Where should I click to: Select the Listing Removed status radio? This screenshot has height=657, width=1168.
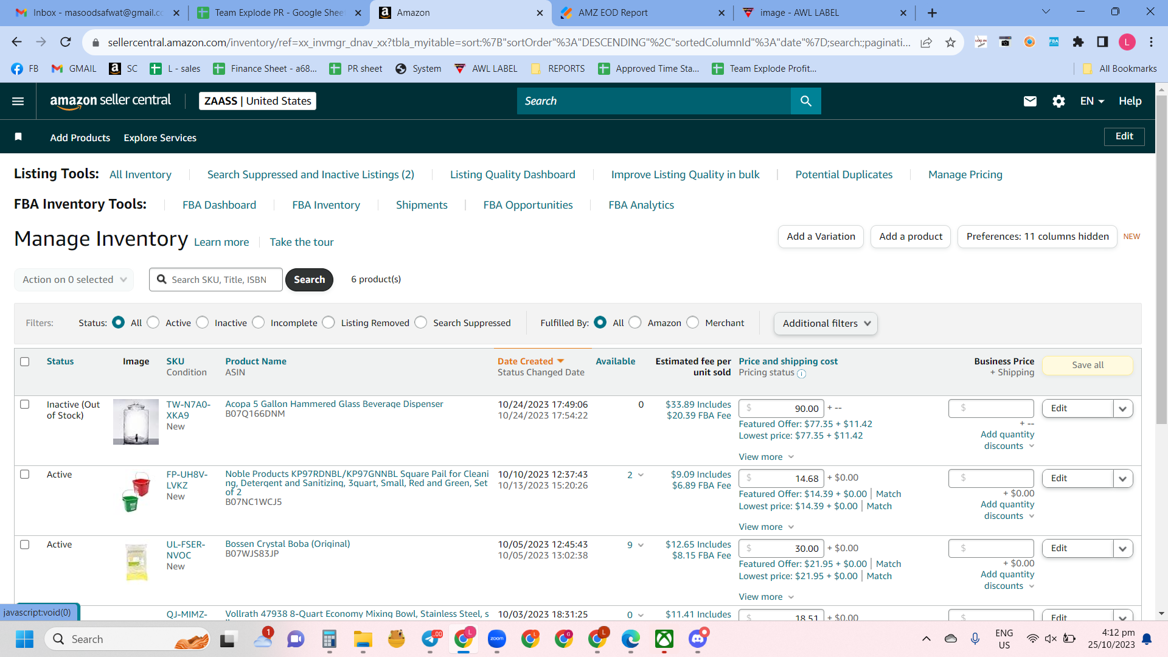pyautogui.click(x=328, y=322)
